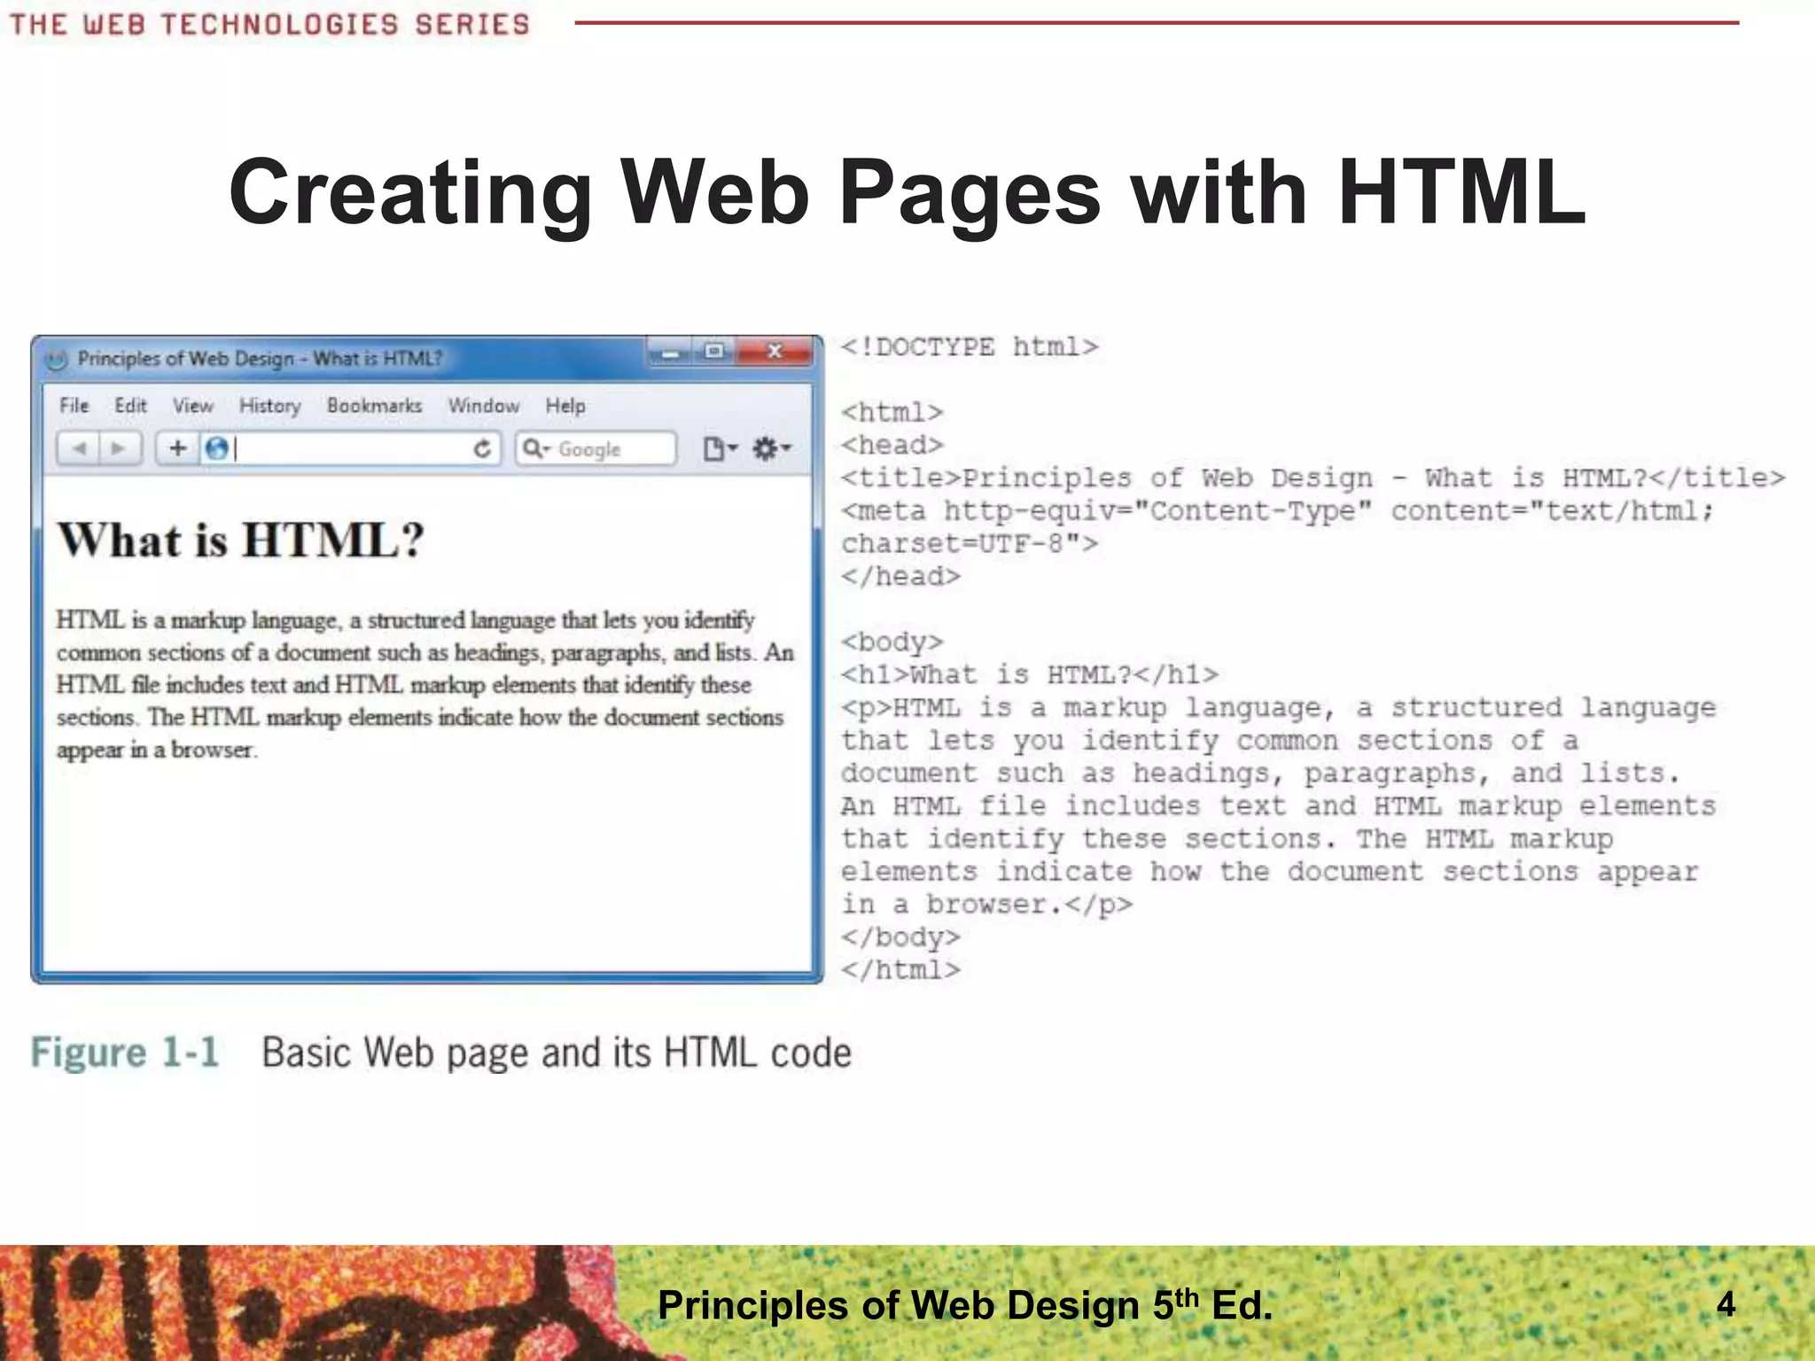The height and width of the screenshot is (1361, 1815).
Task: Click the "<!DOCTYPE html>" code line
Action: (x=970, y=346)
